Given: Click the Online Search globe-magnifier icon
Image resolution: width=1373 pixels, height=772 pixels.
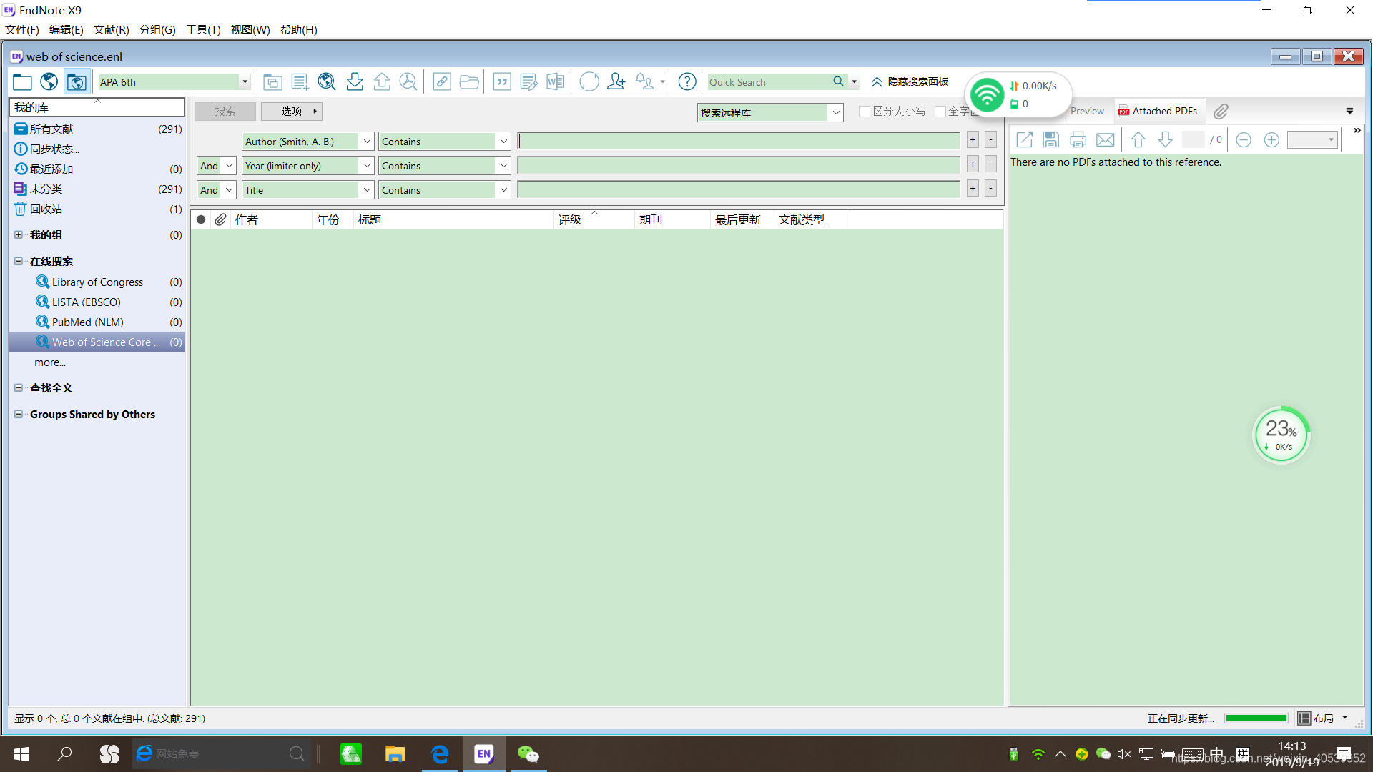Looking at the screenshot, I should pyautogui.click(x=327, y=82).
